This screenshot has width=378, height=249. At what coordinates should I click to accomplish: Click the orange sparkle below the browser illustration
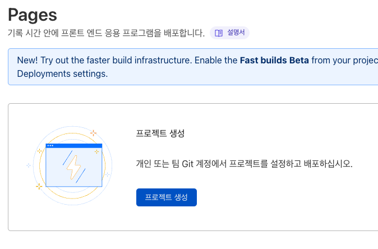pyautogui.click(x=39, y=186)
